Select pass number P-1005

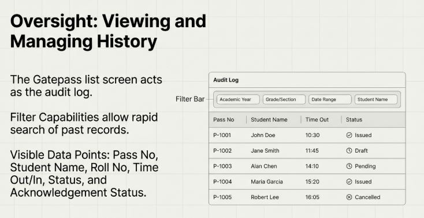click(222, 197)
